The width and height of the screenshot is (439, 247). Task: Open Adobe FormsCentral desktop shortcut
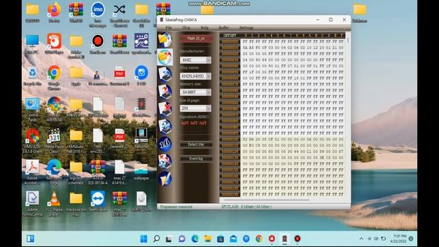[x=32, y=204]
